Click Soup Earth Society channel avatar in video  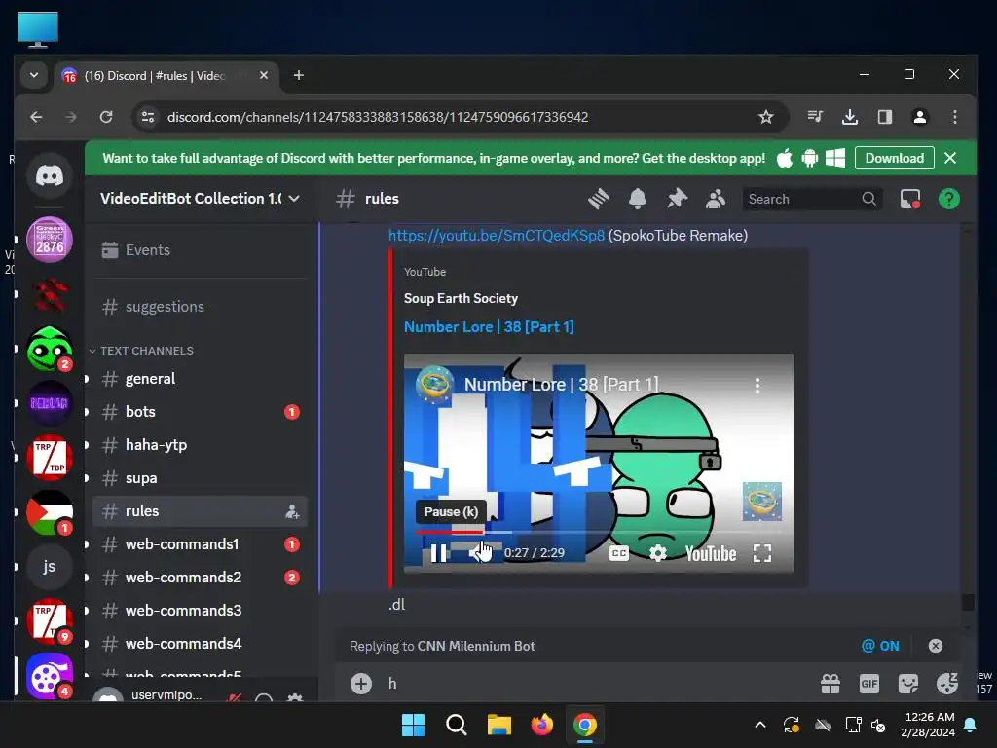coord(434,384)
